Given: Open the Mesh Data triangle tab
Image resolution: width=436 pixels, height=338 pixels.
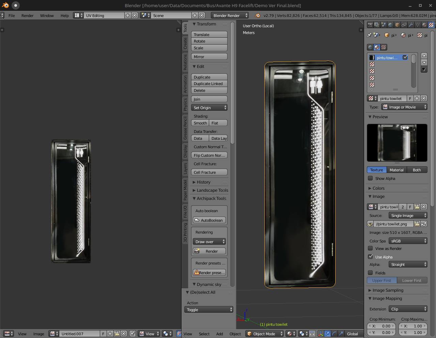Looking at the screenshot, I should [x=418, y=25].
